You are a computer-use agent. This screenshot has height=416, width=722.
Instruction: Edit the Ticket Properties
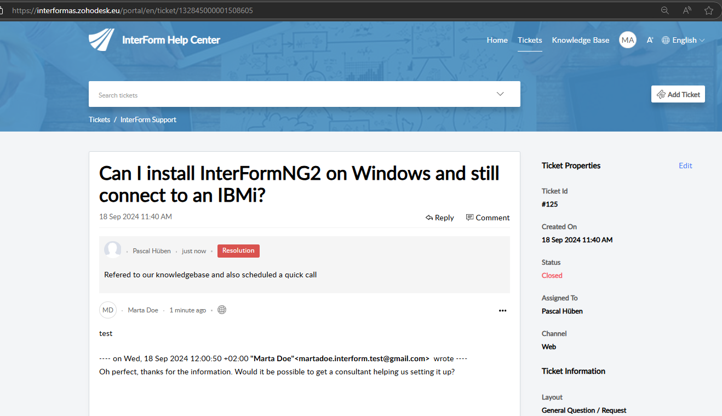coord(685,166)
